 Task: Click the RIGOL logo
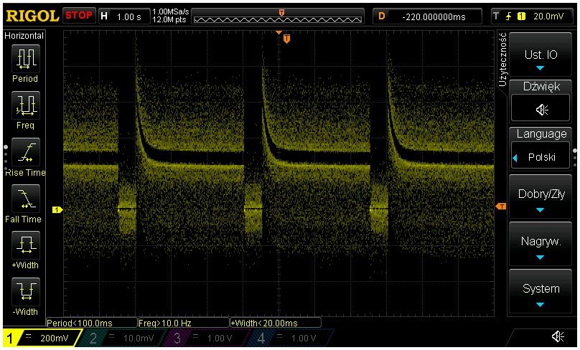click(32, 16)
